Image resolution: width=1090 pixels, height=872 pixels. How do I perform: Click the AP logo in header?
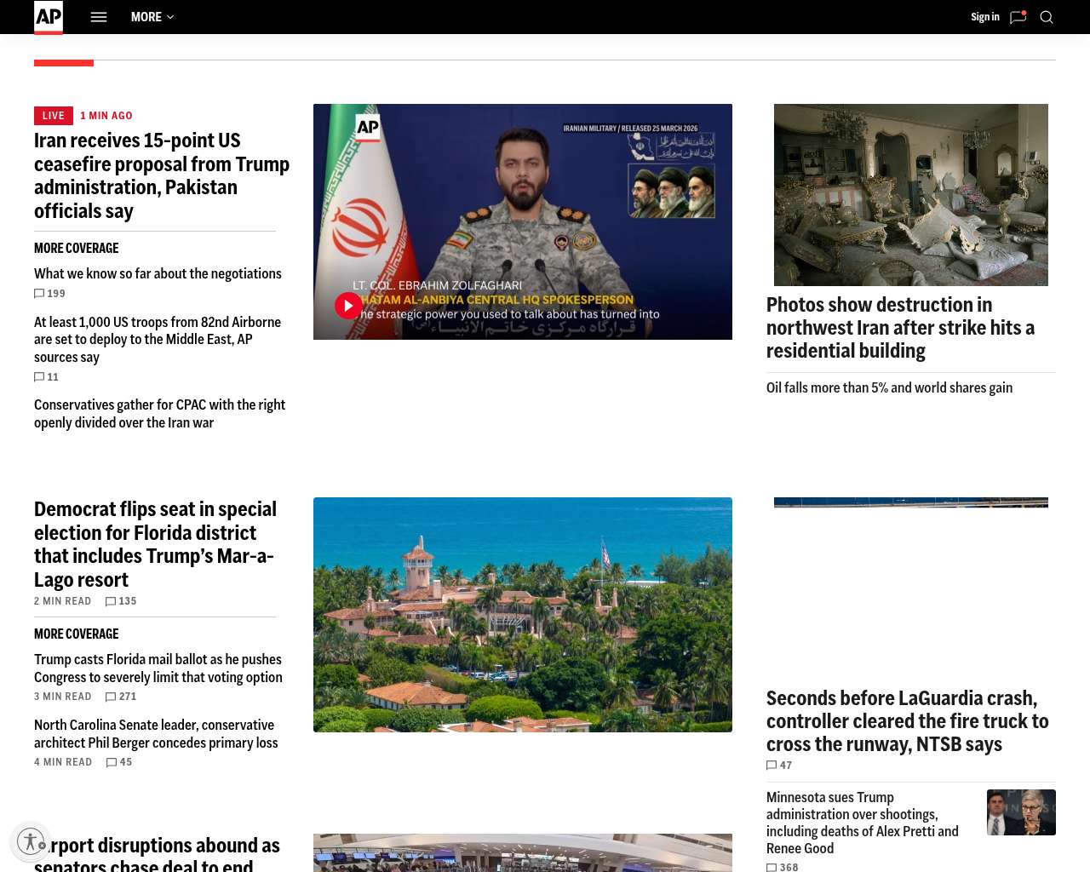[x=49, y=16]
